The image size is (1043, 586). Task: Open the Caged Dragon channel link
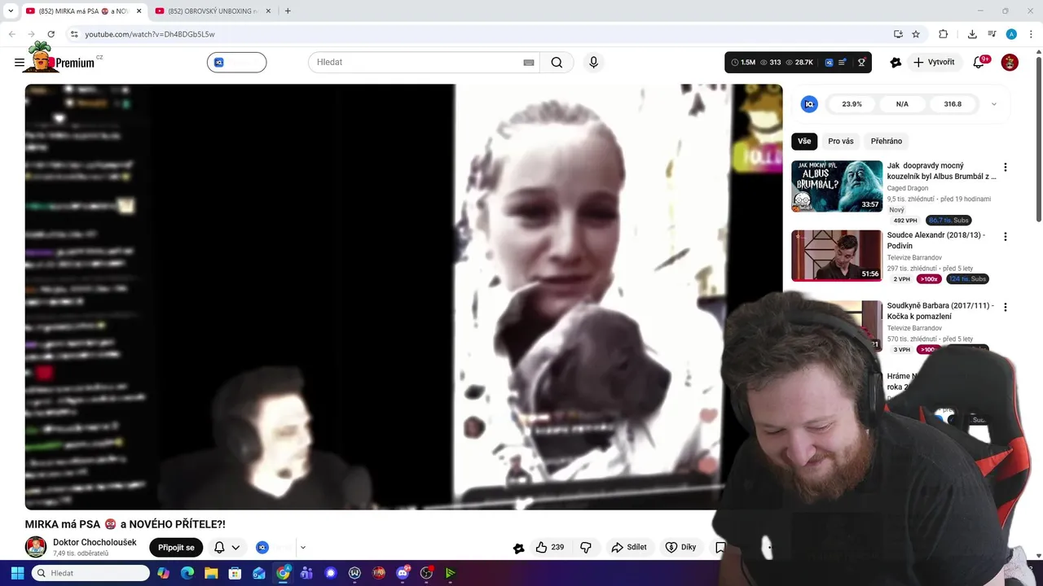pyautogui.click(x=908, y=188)
